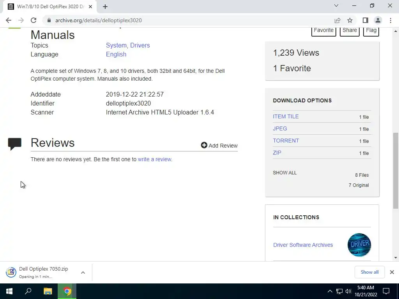The image size is (399, 299).
Task: Close the downloads bar
Action: (392, 272)
